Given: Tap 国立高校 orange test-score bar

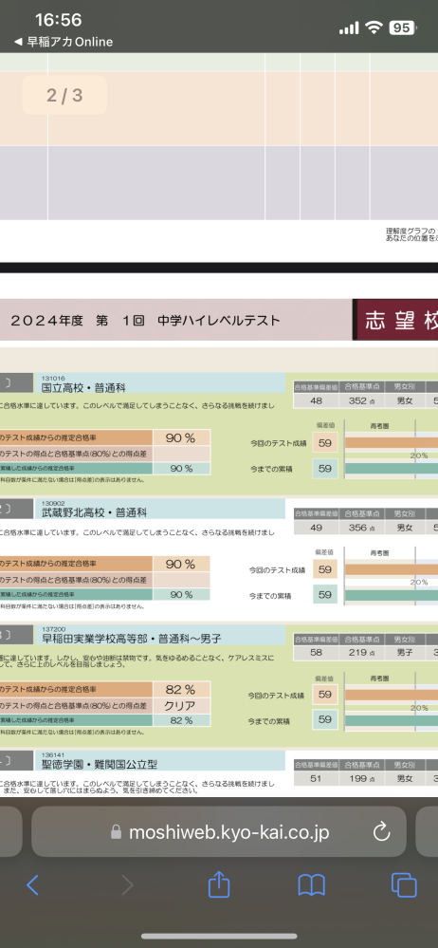Looking at the screenshot, I should tap(392, 442).
